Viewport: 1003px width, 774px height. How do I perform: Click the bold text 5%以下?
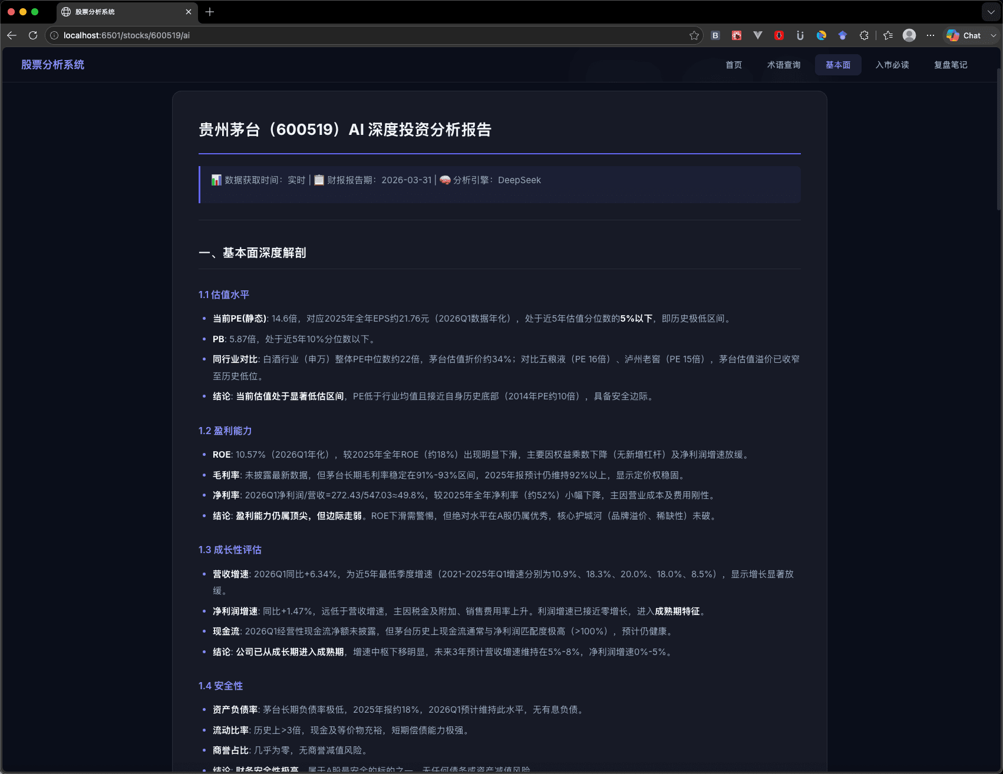point(636,319)
